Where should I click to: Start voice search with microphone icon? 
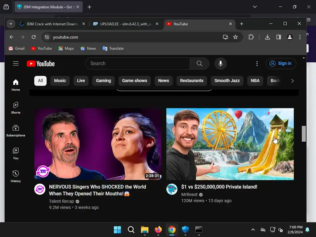[x=221, y=64]
